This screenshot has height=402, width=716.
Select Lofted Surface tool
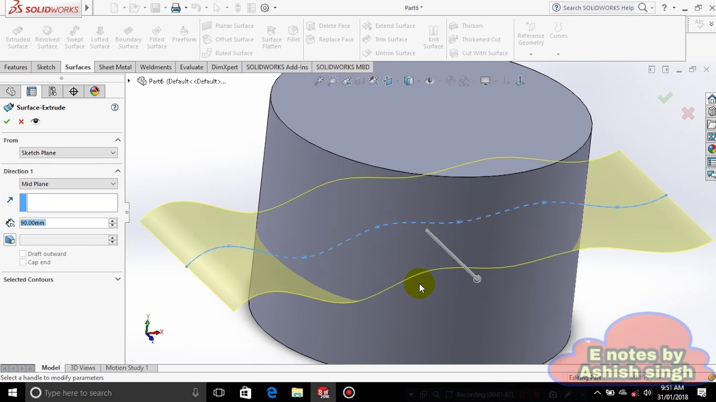(x=100, y=37)
